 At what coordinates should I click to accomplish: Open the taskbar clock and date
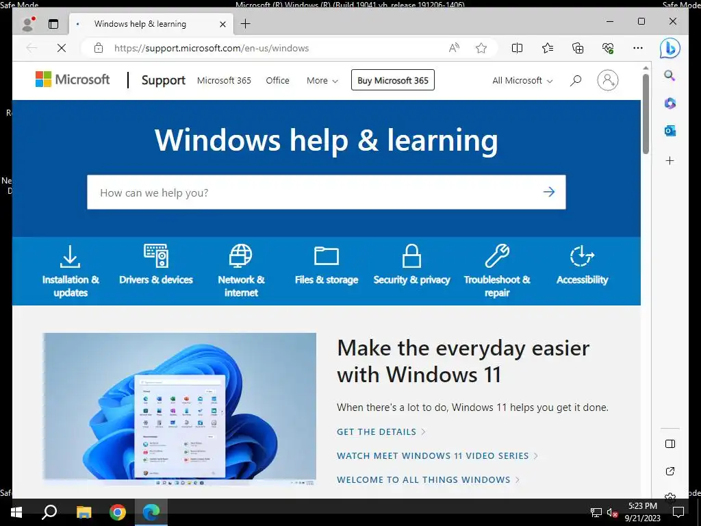coord(642,512)
